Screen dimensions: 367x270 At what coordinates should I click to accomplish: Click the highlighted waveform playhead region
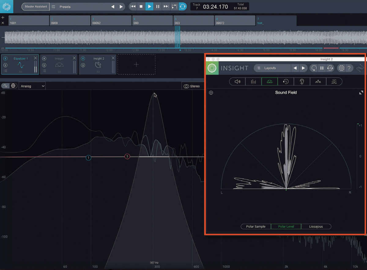[177, 37]
